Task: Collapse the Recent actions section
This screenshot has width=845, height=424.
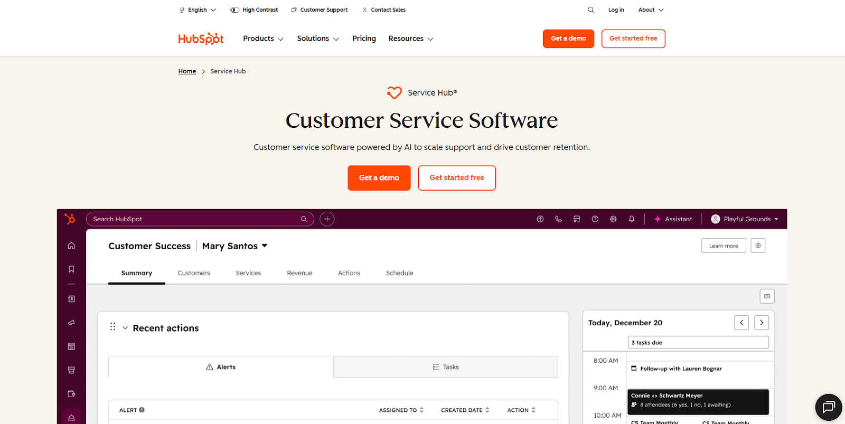Action: [125, 328]
